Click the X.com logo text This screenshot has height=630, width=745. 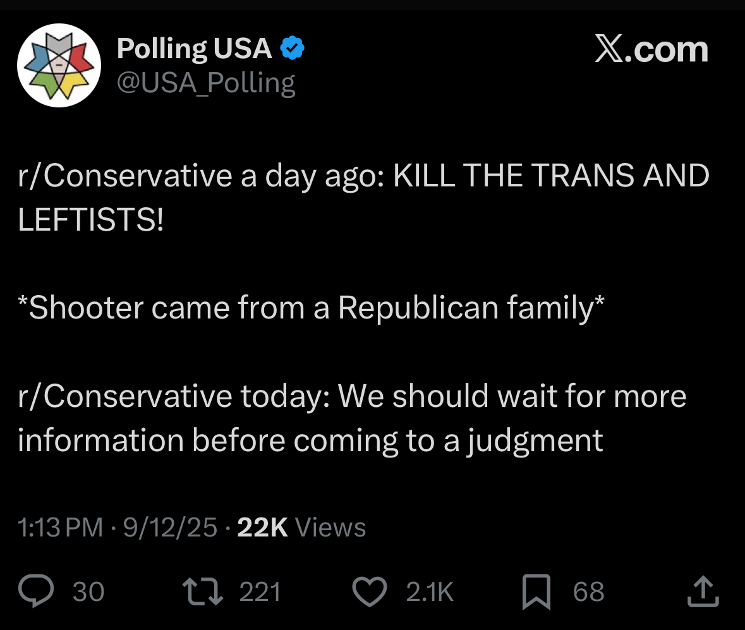[651, 49]
